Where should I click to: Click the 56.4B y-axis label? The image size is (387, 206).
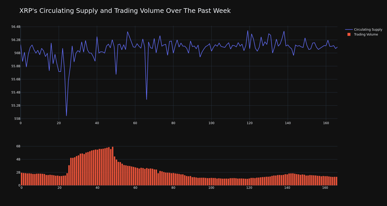click(x=16, y=27)
